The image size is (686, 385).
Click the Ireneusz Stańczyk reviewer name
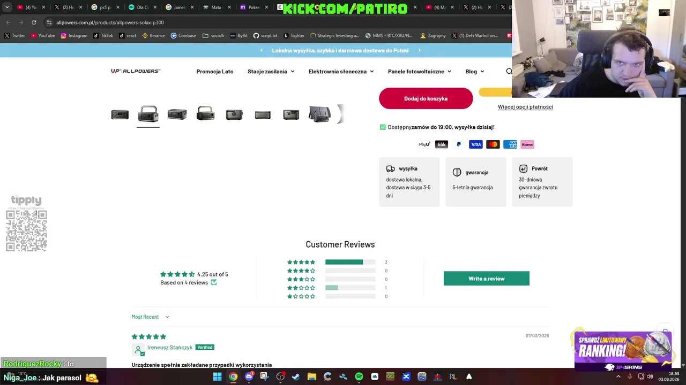point(170,348)
